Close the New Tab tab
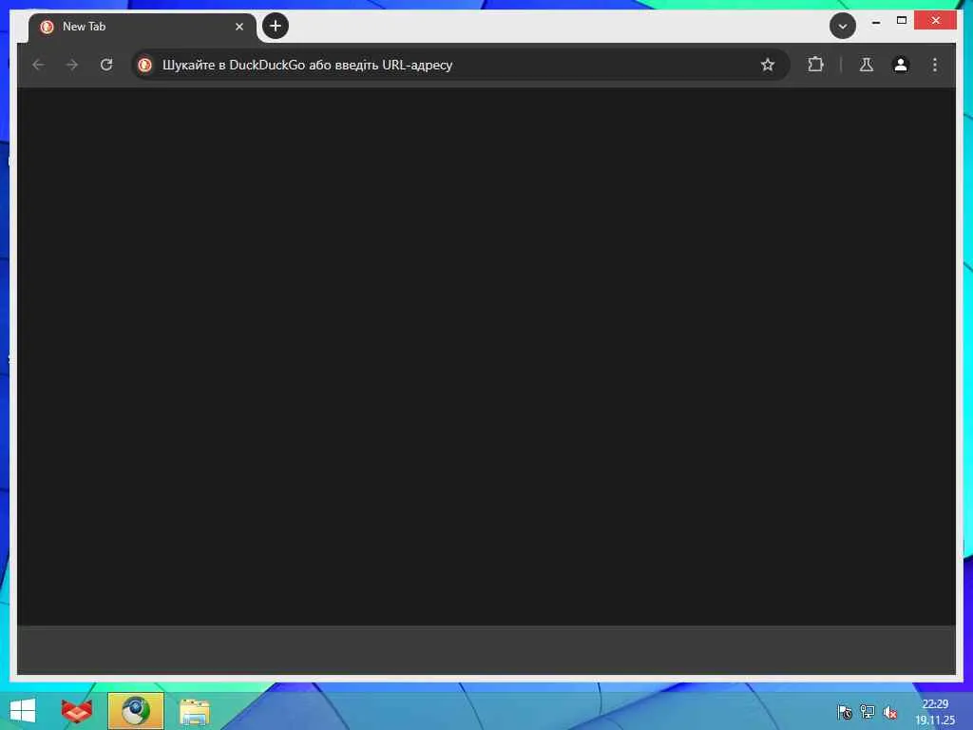Screen dimensions: 973x730 click(x=238, y=27)
